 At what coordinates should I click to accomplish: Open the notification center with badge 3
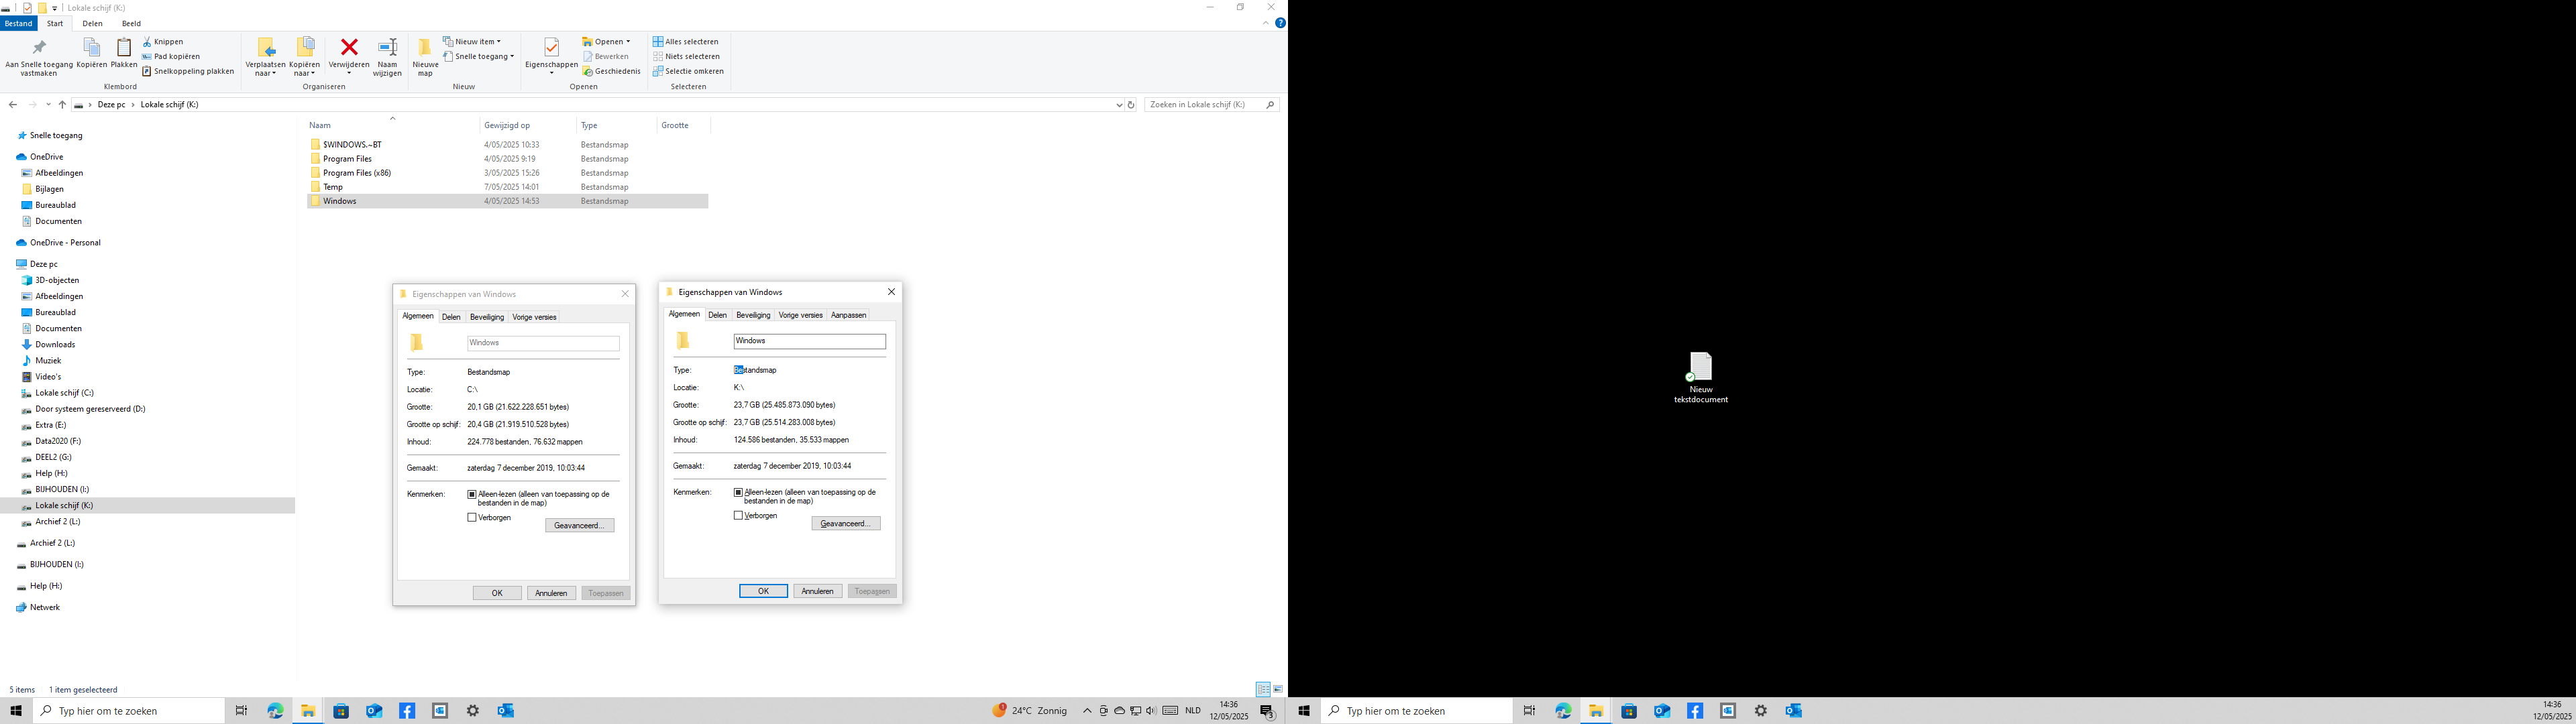click(1267, 711)
